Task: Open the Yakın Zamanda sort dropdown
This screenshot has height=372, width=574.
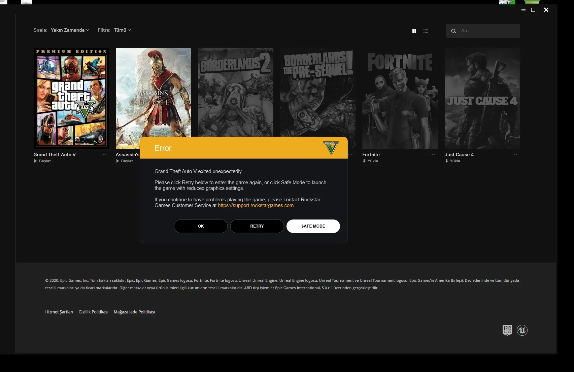Action: coord(69,30)
